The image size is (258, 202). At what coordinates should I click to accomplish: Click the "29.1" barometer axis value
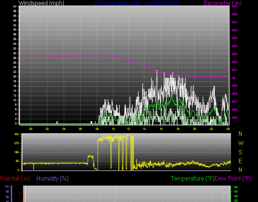point(235,70)
